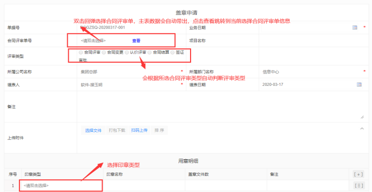Click the 盖章文件数 column header
The image size is (372, 192).
coord(198,174)
